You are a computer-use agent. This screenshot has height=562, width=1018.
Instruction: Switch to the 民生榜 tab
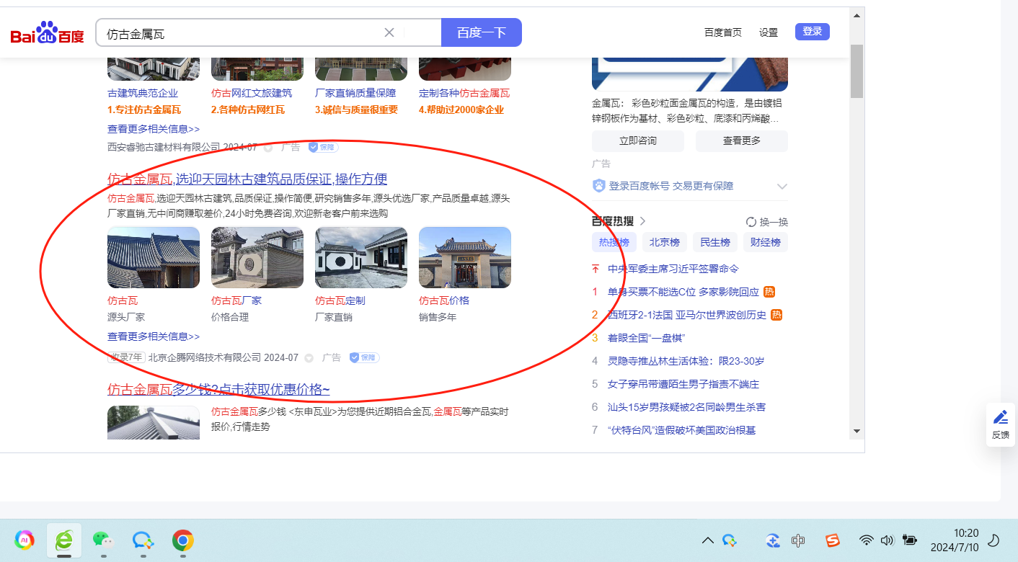click(715, 242)
